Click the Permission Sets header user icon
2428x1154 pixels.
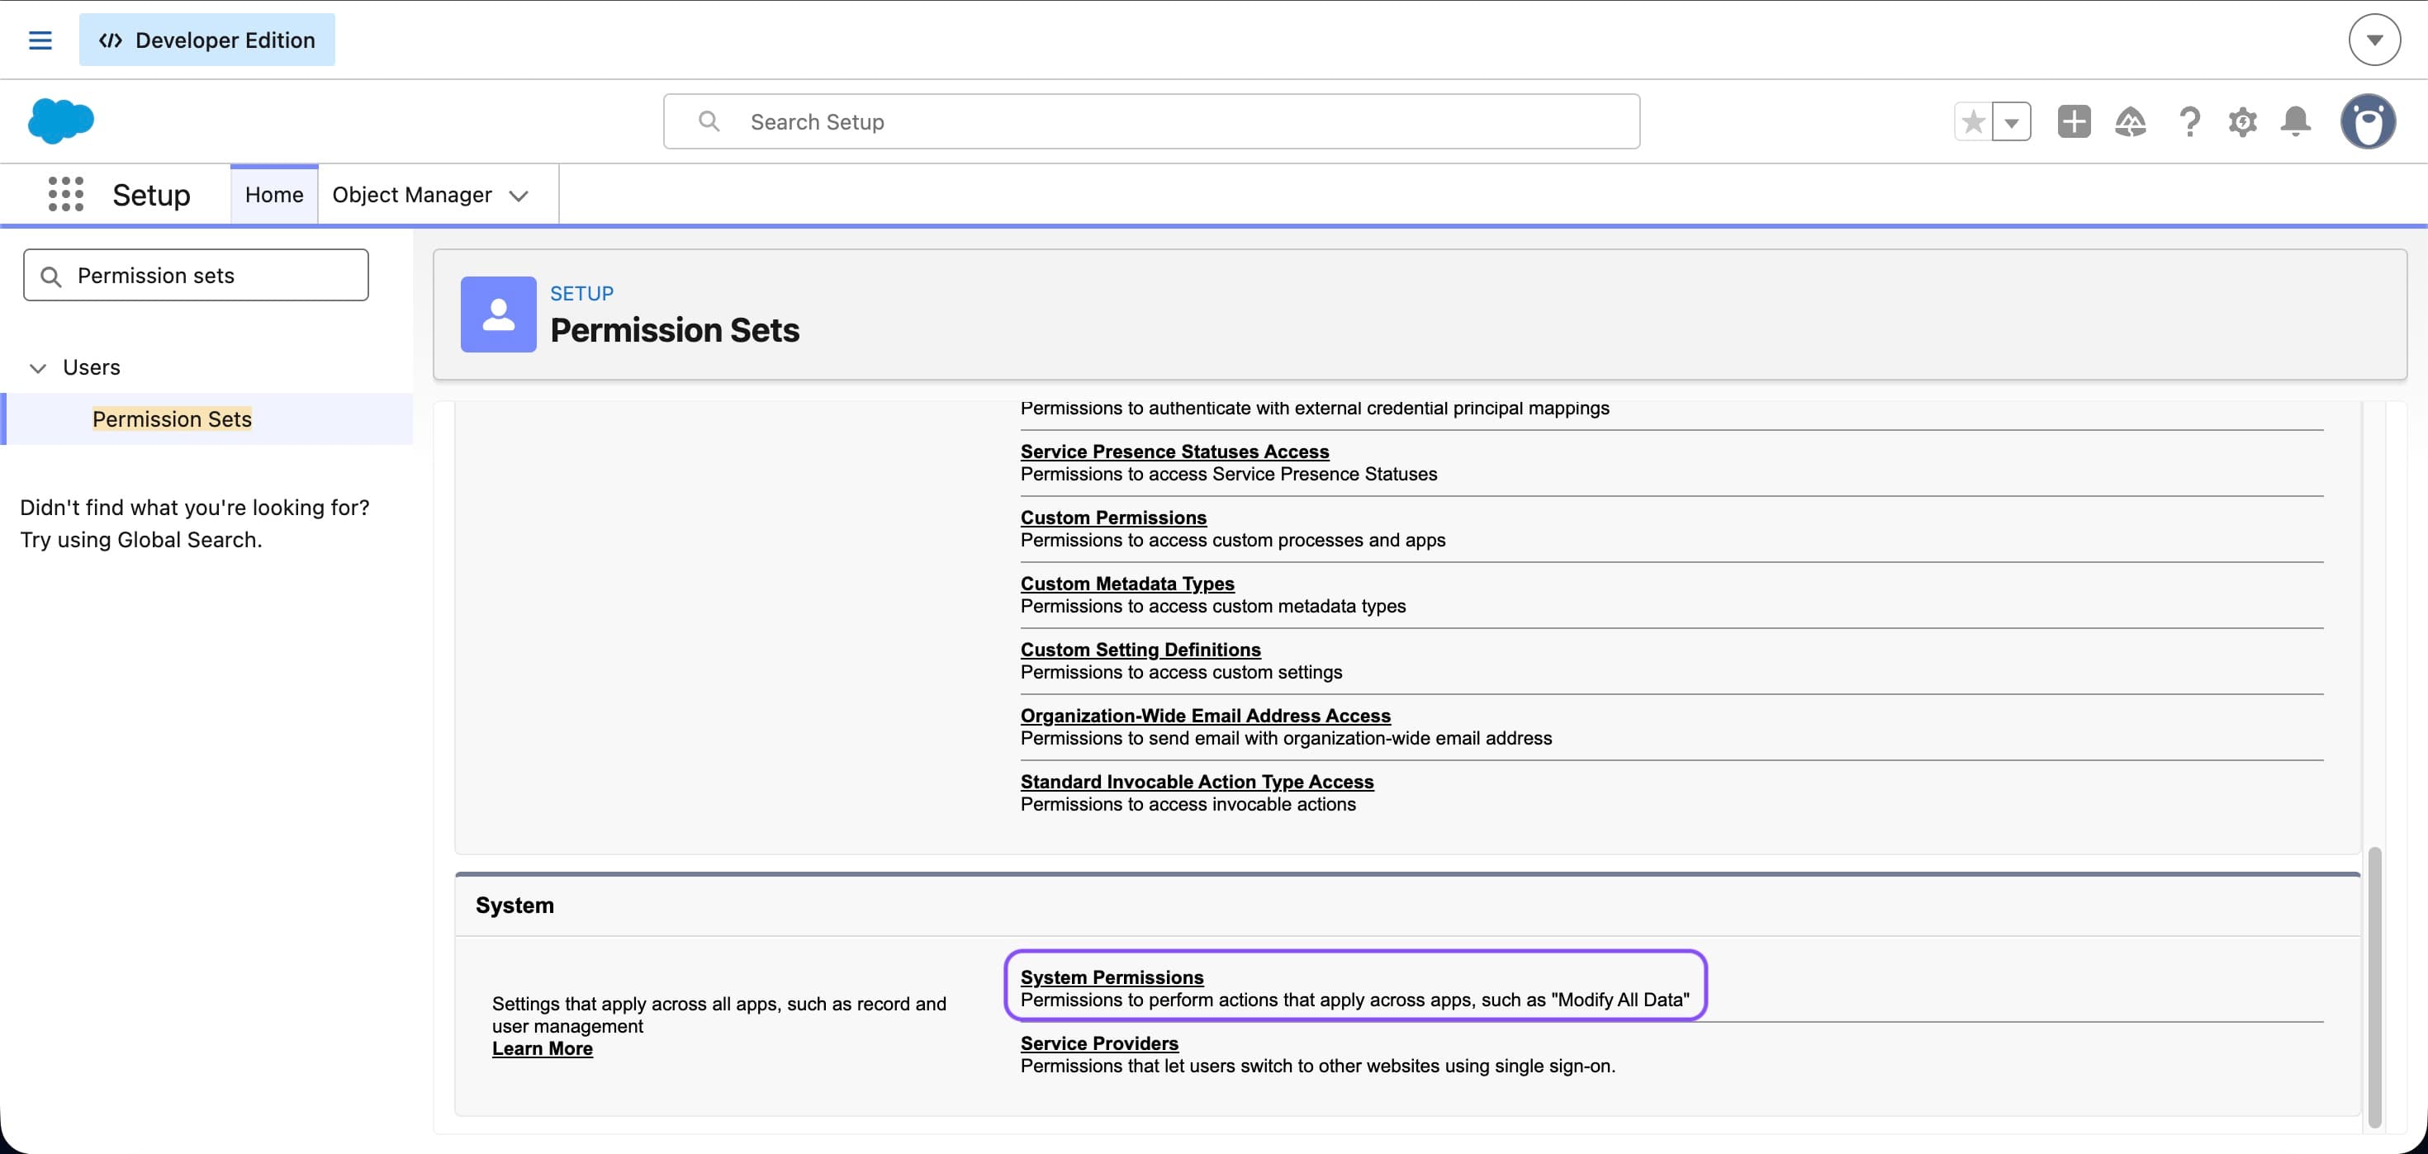[499, 314]
